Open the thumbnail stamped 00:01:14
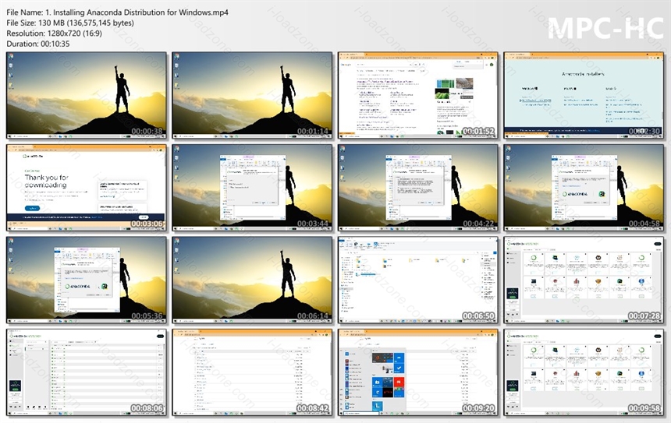The image size is (671, 423). pyautogui.click(x=252, y=95)
